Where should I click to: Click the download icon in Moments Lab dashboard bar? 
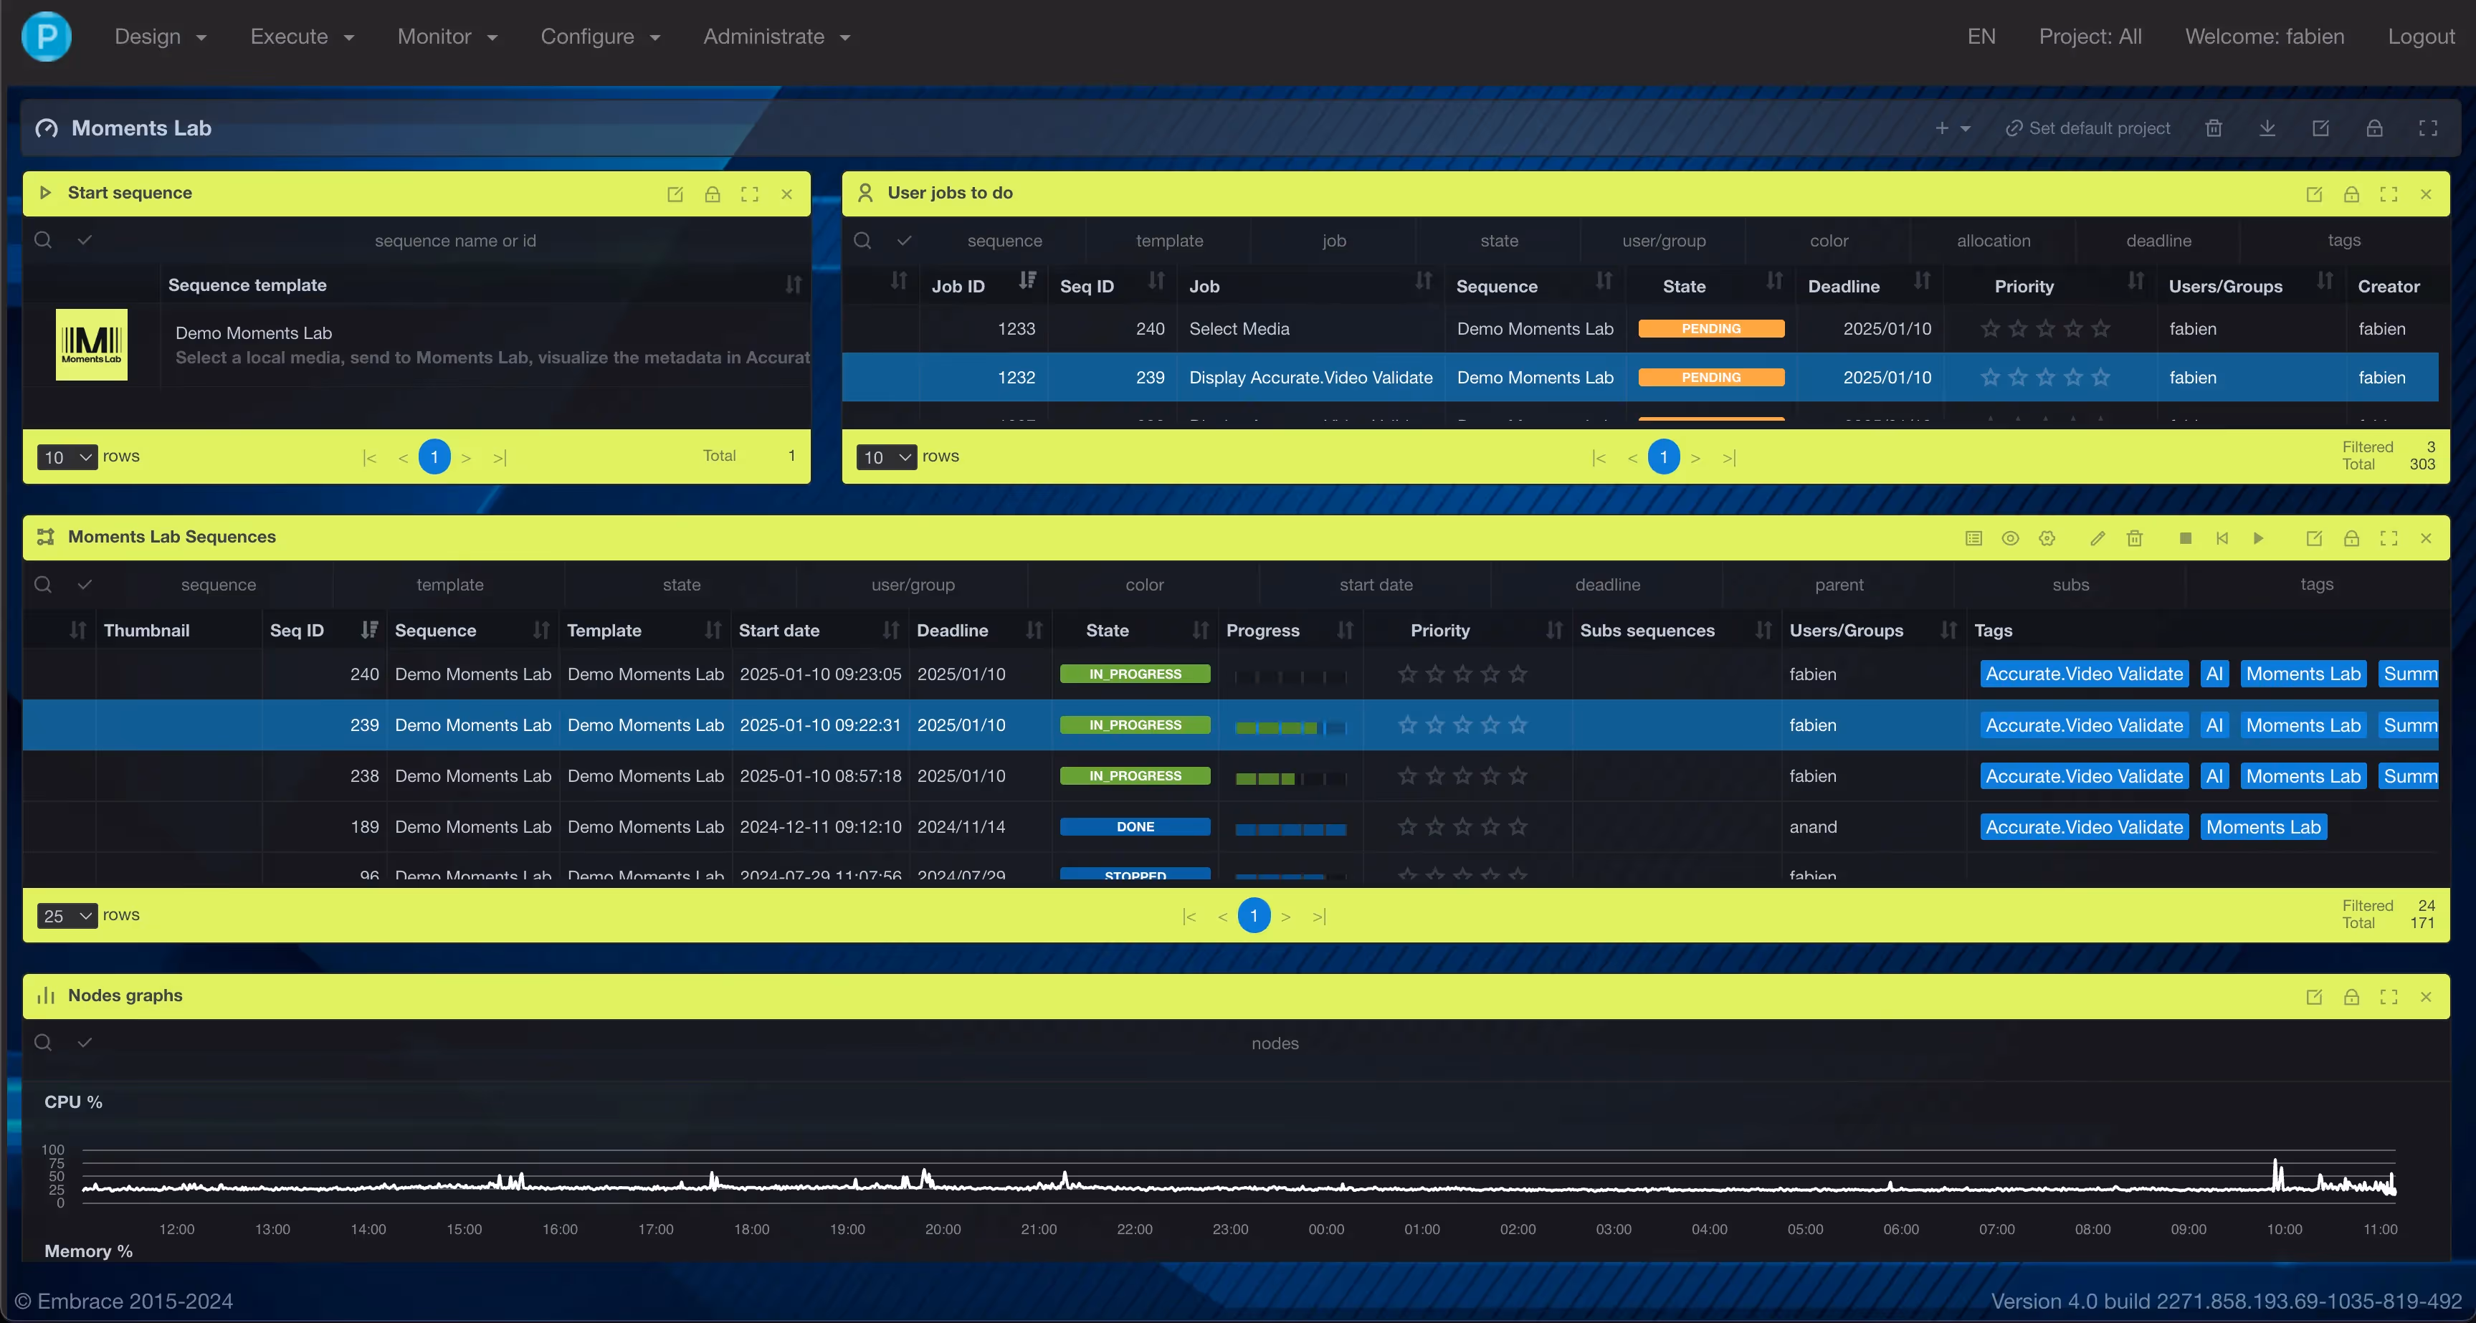[2267, 128]
